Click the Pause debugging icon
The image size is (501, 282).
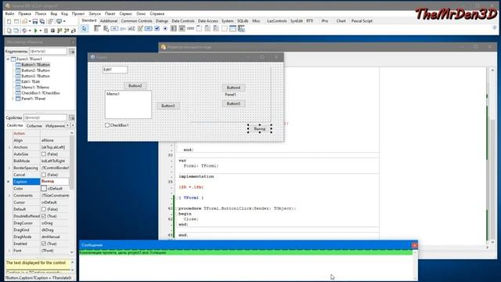45,31
